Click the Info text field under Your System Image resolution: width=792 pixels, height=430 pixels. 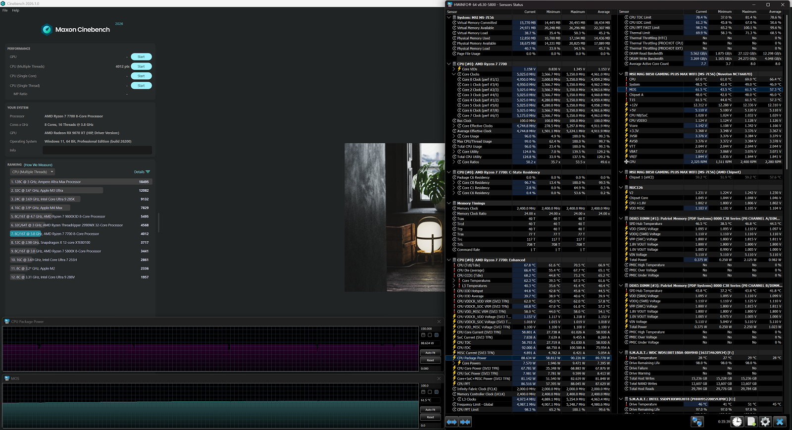point(97,150)
